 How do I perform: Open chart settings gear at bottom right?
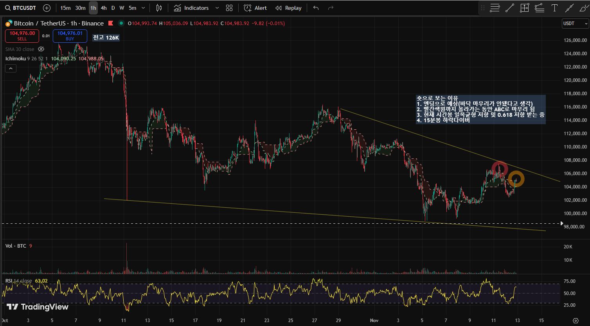[576, 321]
